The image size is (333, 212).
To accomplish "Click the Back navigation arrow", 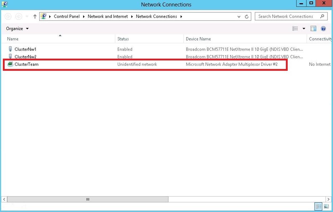I will [x=8, y=16].
